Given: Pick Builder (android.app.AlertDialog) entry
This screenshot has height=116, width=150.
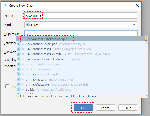Looking at the screenshot, I should 80,89.
